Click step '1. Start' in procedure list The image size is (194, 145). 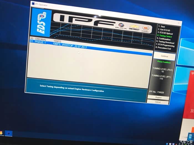point(162,27)
